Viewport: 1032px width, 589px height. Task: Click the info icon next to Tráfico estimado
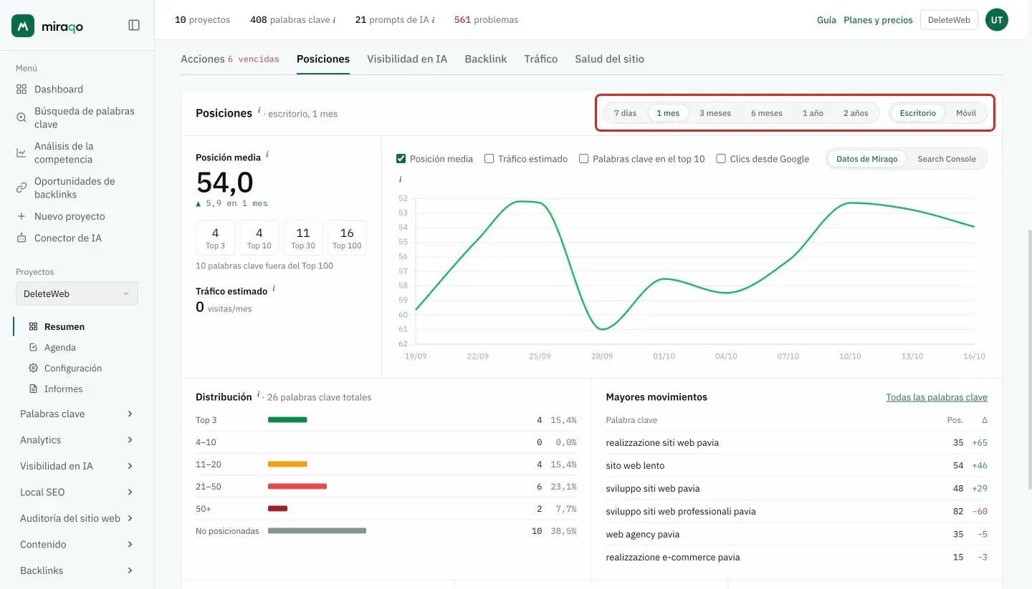click(274, 288)
